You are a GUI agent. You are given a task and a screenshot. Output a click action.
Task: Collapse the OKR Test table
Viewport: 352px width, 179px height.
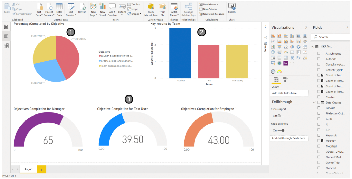point(312,47)
